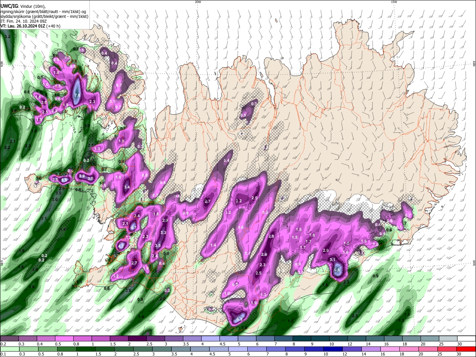Click the 3.3 snowfall value label
The height and width of the screenshot is (357, 476).
tap(163, 233)
